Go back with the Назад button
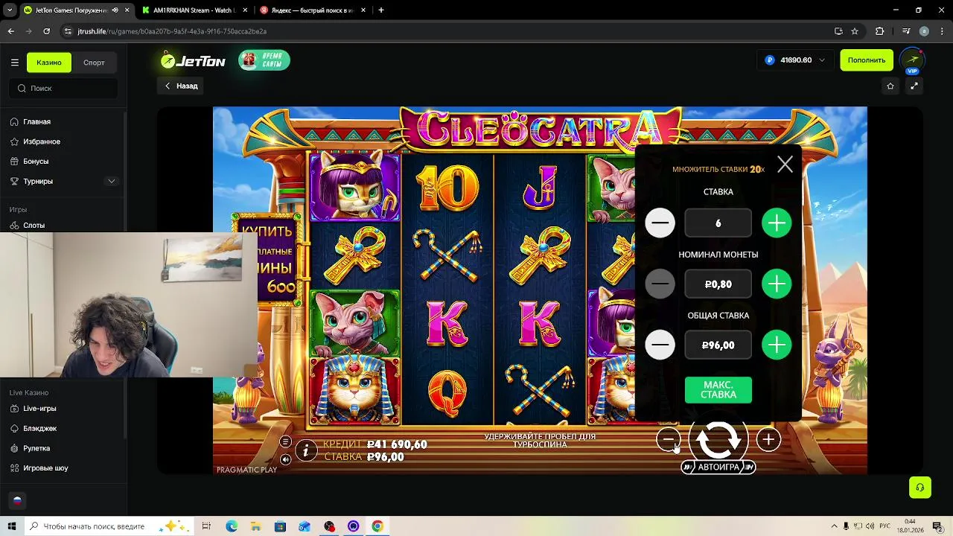The height and width of the screenshot is (536, 953). click(x=181, y=86)
